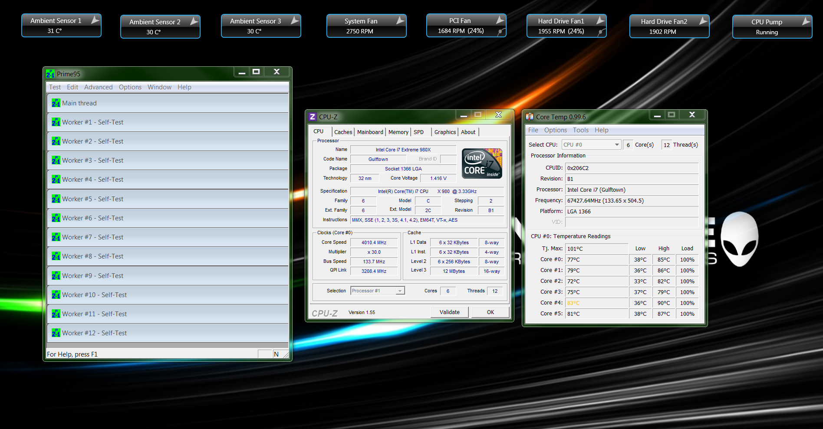Switch to the Graphics tab in CPU-Z
The width and height of the screenshot is (823, 429).
445,132
